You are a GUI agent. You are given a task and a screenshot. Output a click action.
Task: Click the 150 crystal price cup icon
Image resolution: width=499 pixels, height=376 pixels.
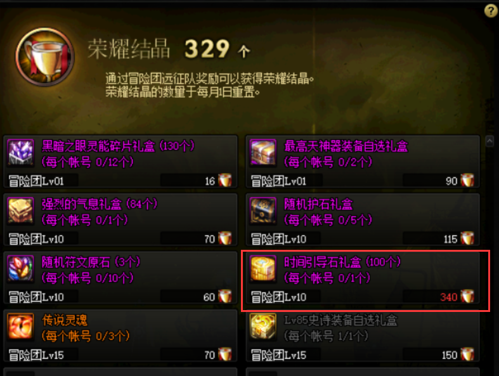468,354
